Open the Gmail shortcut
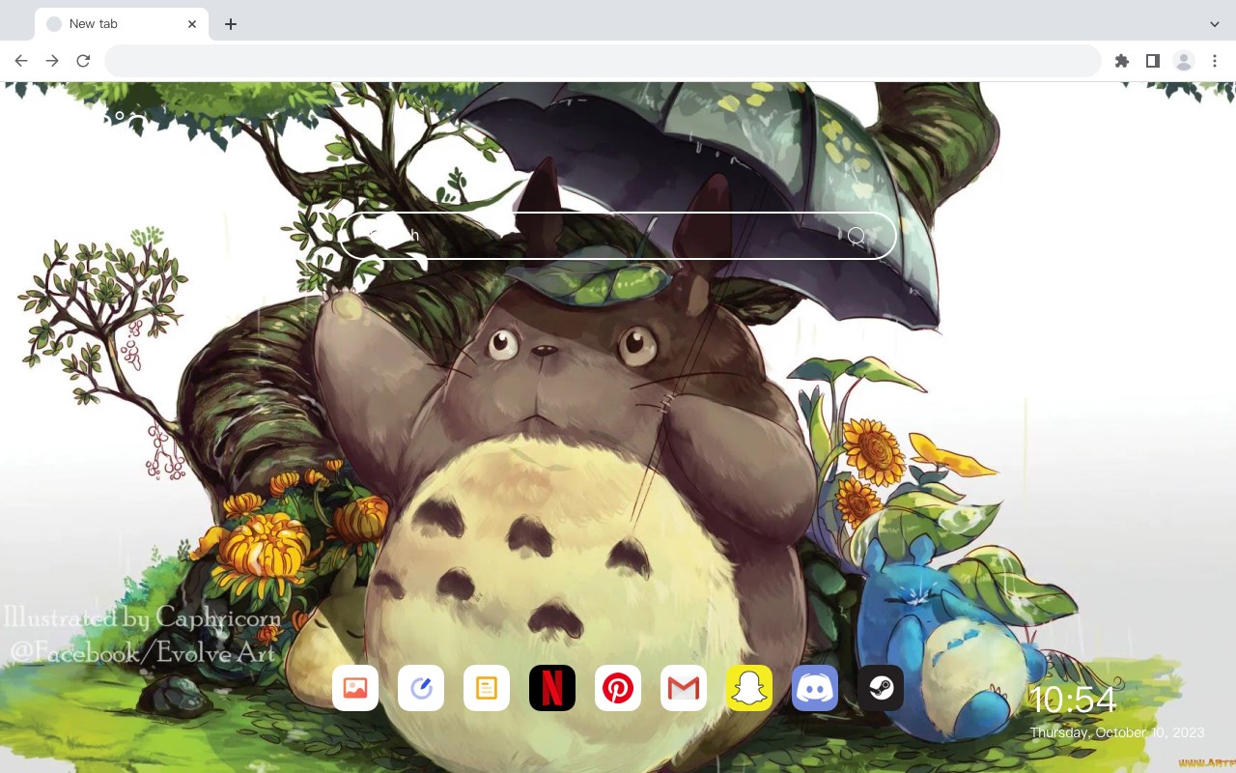1236x773 pixels. click(x=684, y=688)
